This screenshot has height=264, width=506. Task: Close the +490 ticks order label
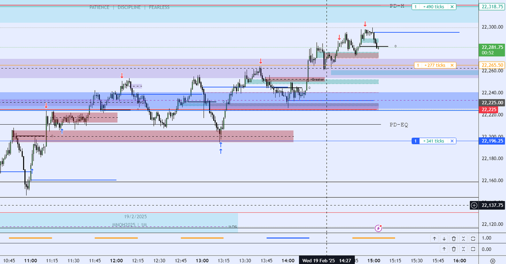click(452, 7)
